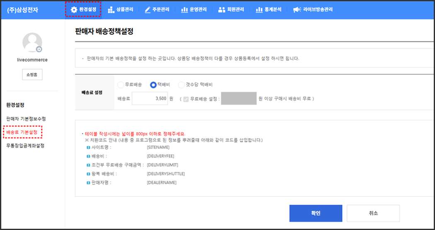This screenshot has width=435, height=230.
Task: Click the pencil icon for 주문관리
Action: (147, 10)
